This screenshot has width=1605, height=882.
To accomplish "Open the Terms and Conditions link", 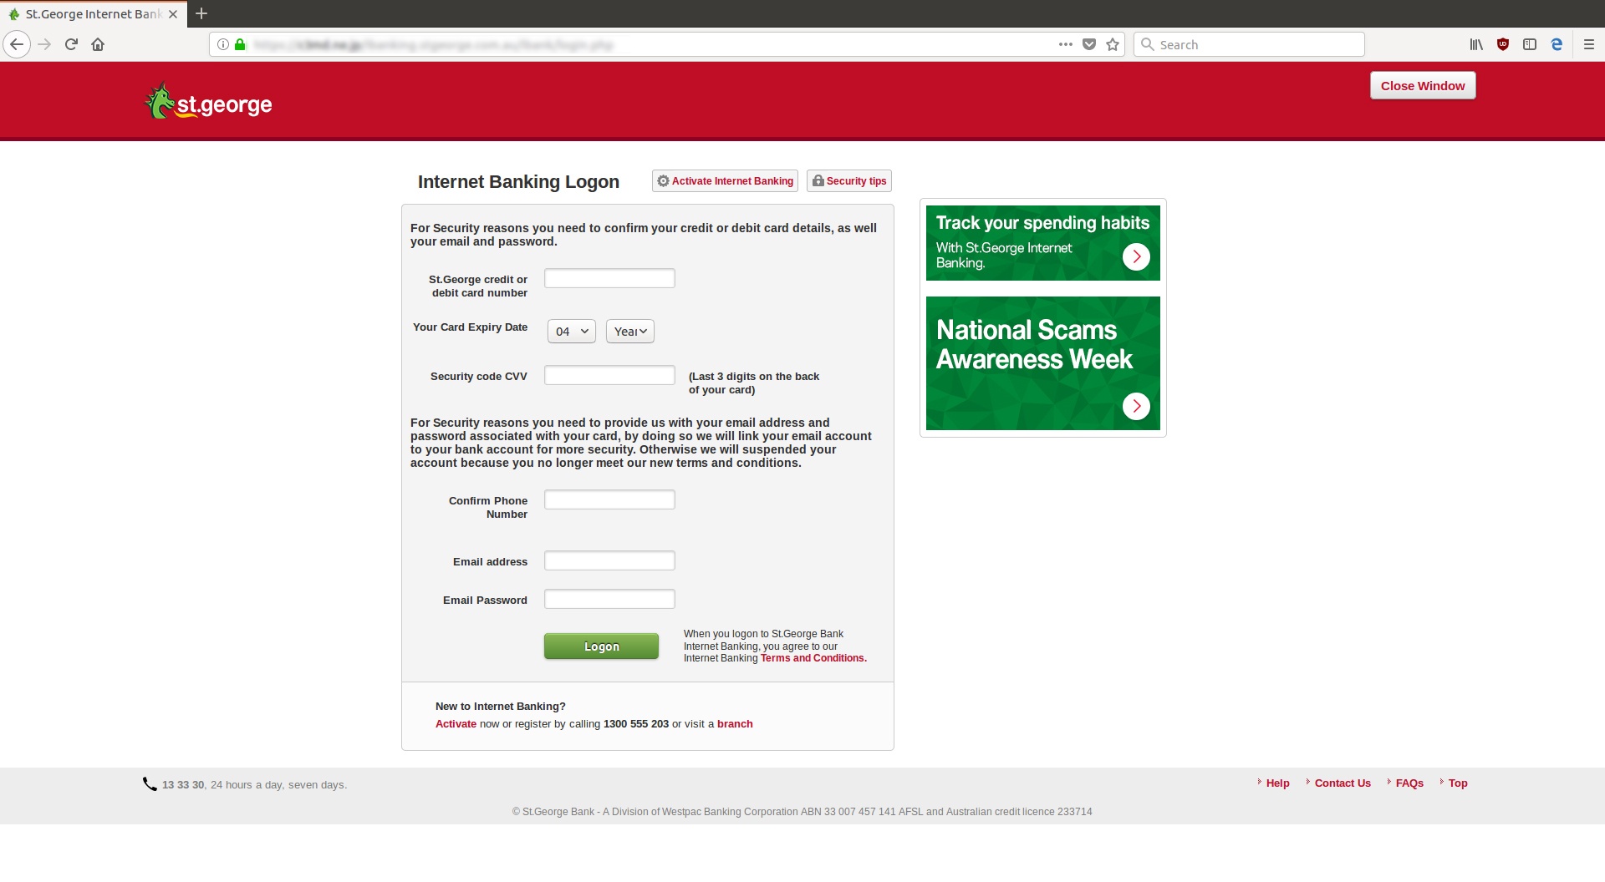I will 812,657.
